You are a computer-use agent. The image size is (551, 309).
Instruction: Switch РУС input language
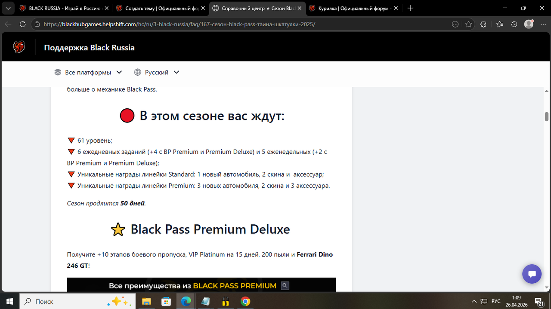[496, 301]
